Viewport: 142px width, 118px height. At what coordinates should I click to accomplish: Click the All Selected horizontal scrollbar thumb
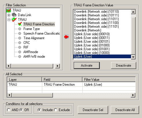[x=32, y=95]
